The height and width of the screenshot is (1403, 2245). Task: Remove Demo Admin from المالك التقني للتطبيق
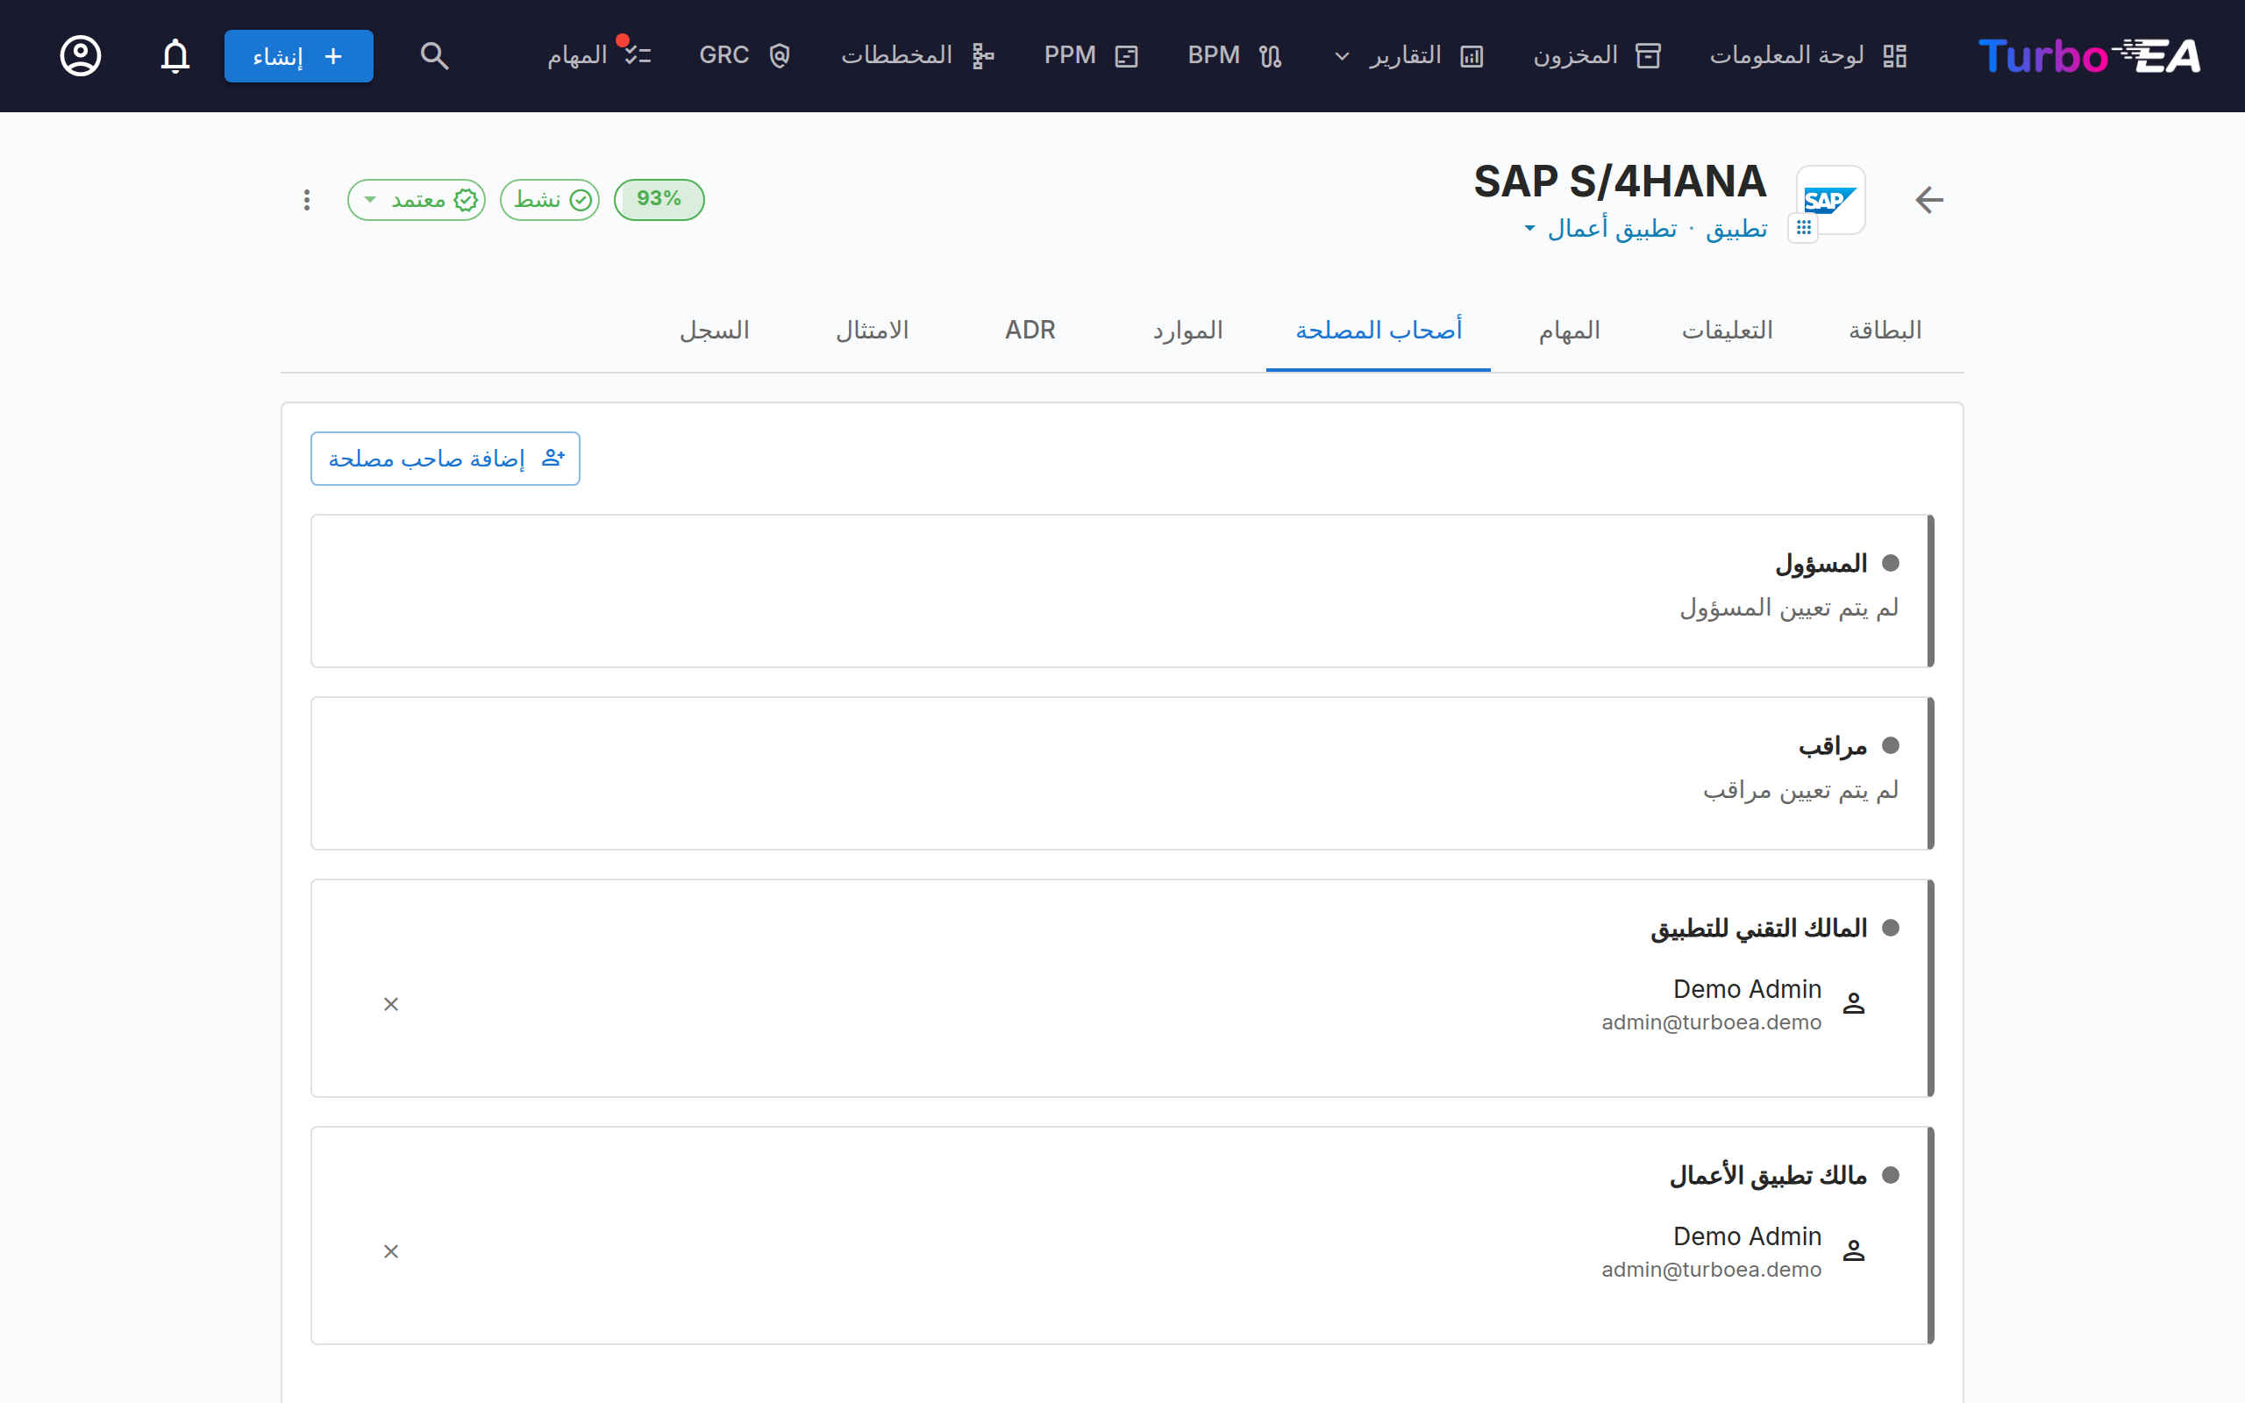(x=391, y=1004)
